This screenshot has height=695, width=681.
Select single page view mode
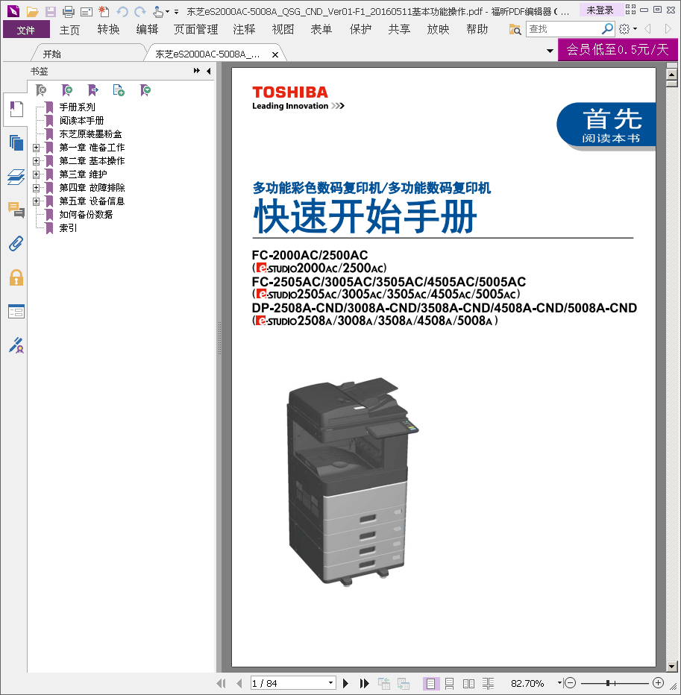click(x=430, y=684)
